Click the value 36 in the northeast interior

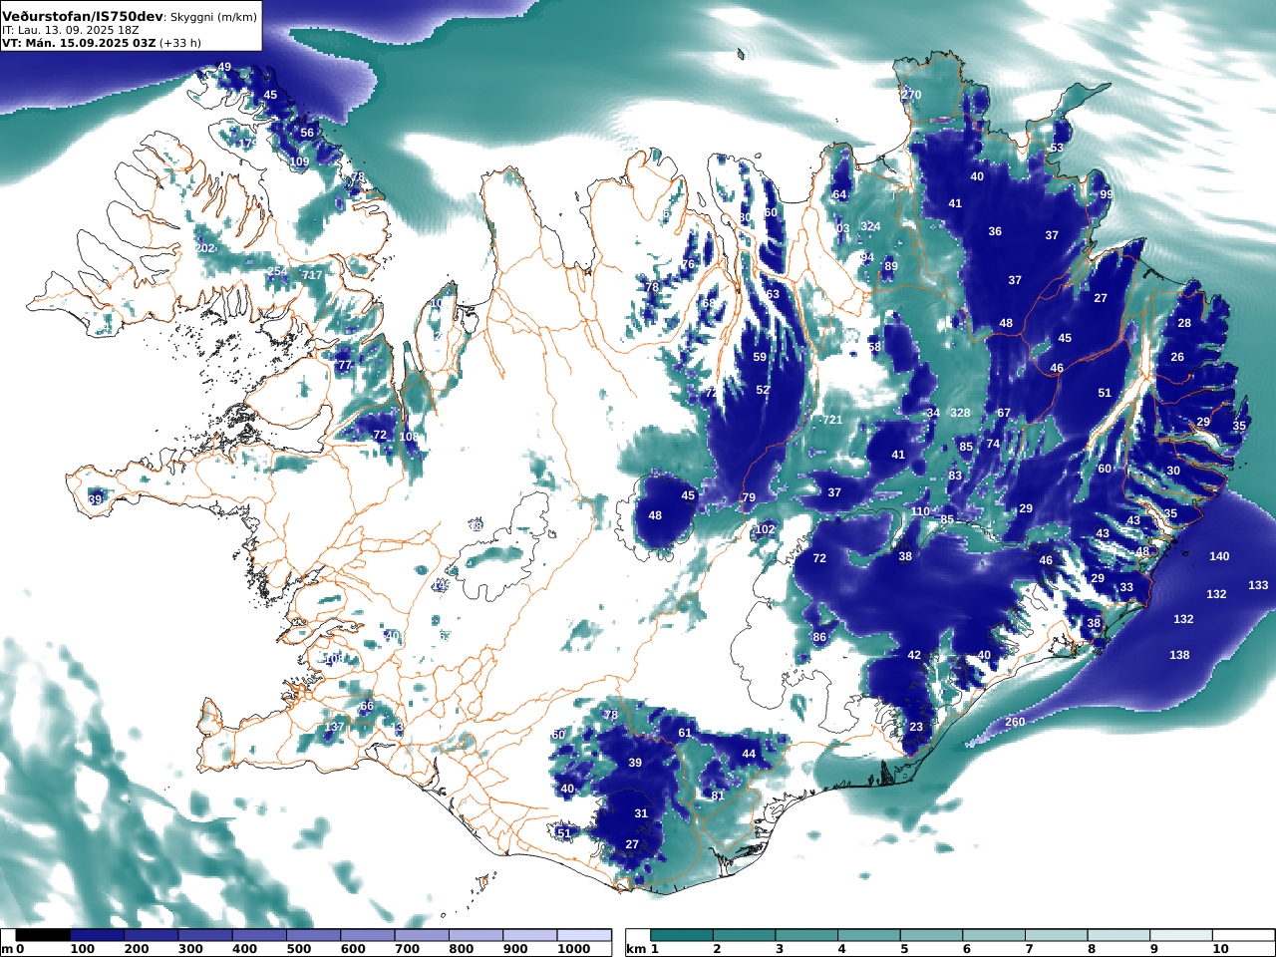pos(995,231)
